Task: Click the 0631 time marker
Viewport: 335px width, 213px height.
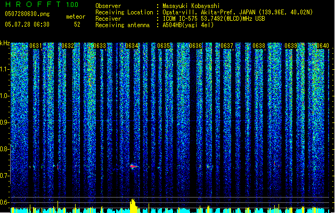Action: 36,46
